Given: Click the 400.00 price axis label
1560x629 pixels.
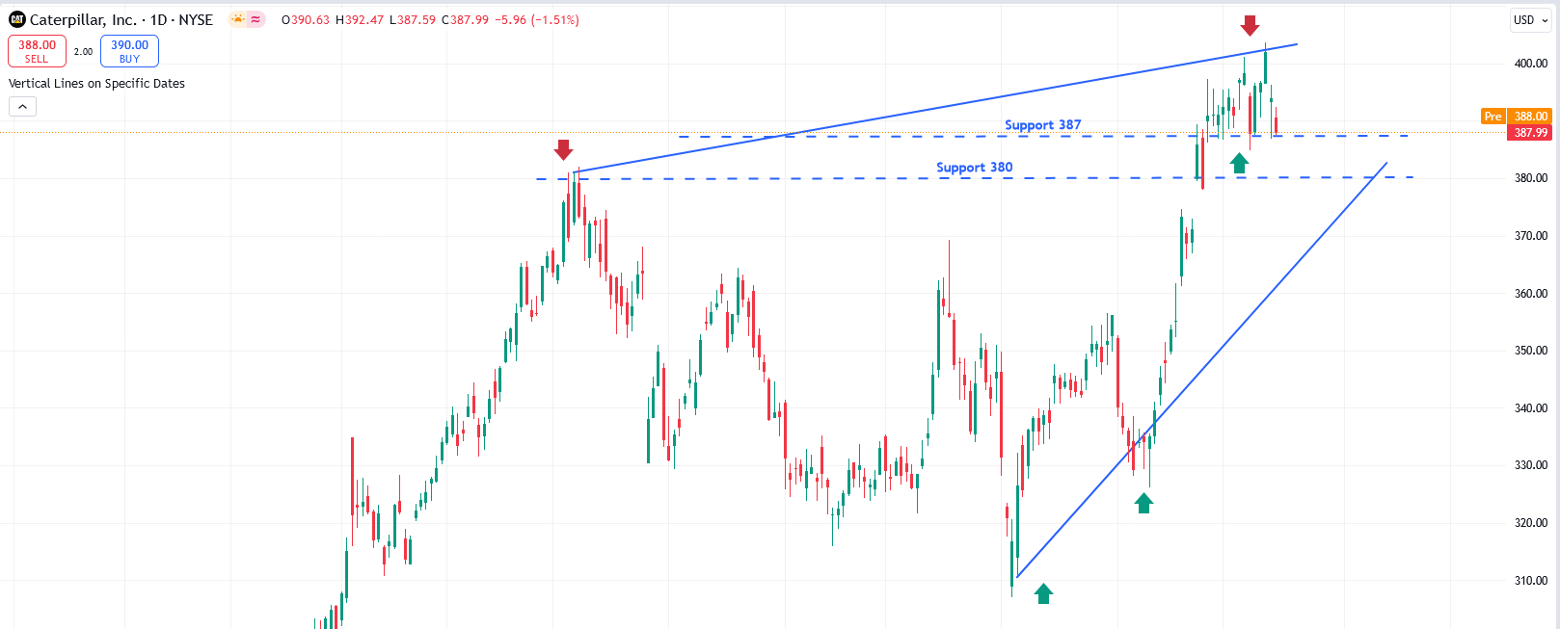Looking at the screenshot, I should pyautogui.click(x=1531, y=64).
